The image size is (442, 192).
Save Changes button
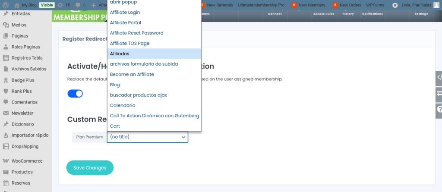(x=90, y=168)
